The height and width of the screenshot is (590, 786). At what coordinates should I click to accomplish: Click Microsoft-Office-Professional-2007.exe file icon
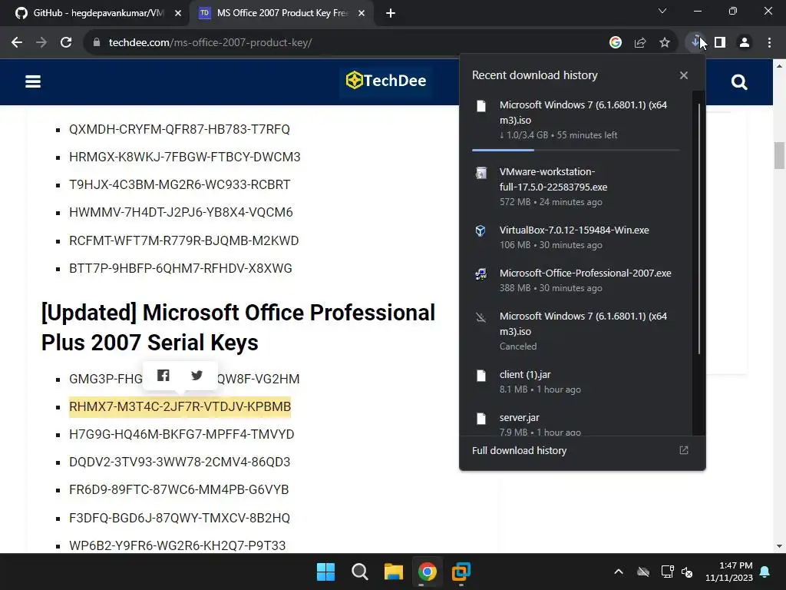tap(481, 274)
